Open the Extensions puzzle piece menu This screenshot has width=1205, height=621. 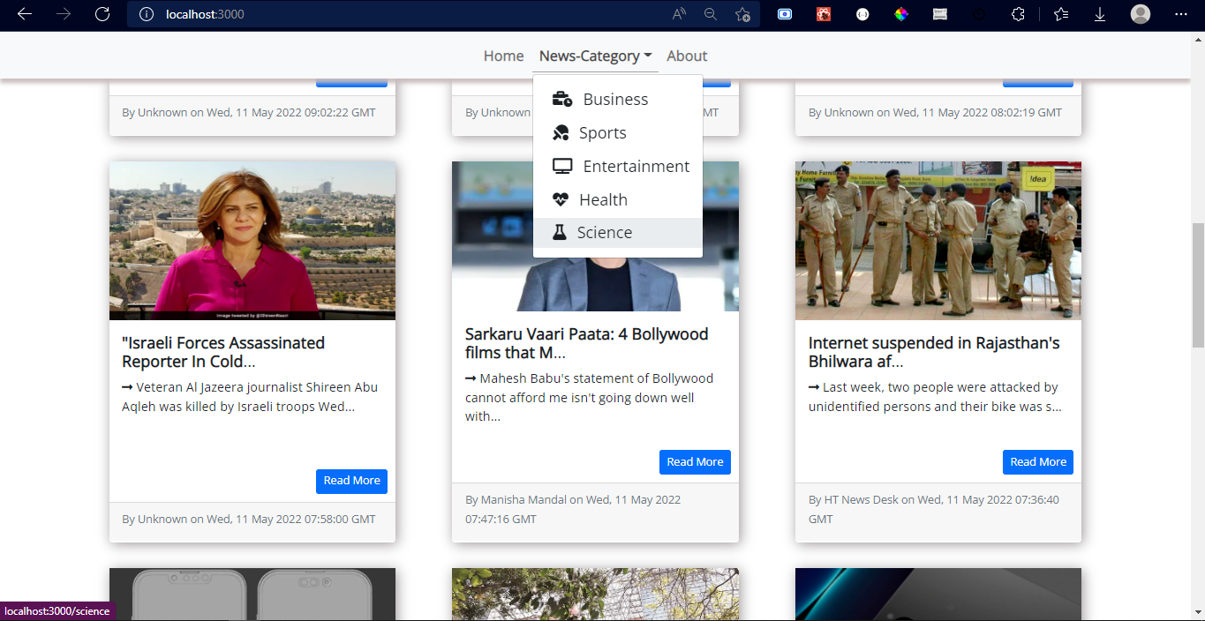coord(1018,14)
